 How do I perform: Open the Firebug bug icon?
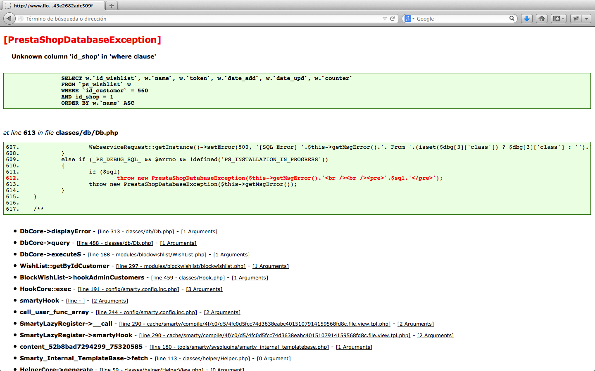point(576,19)
